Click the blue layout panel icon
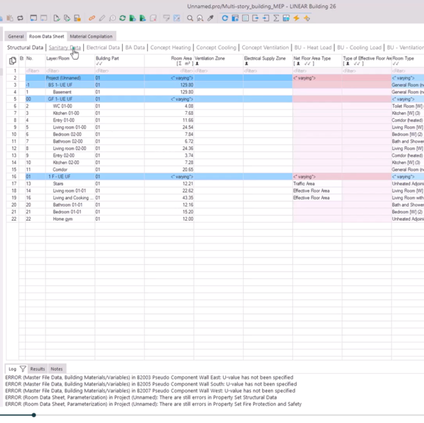The width and height of the screenshot is (424, 423). click(x=235, y=18)
